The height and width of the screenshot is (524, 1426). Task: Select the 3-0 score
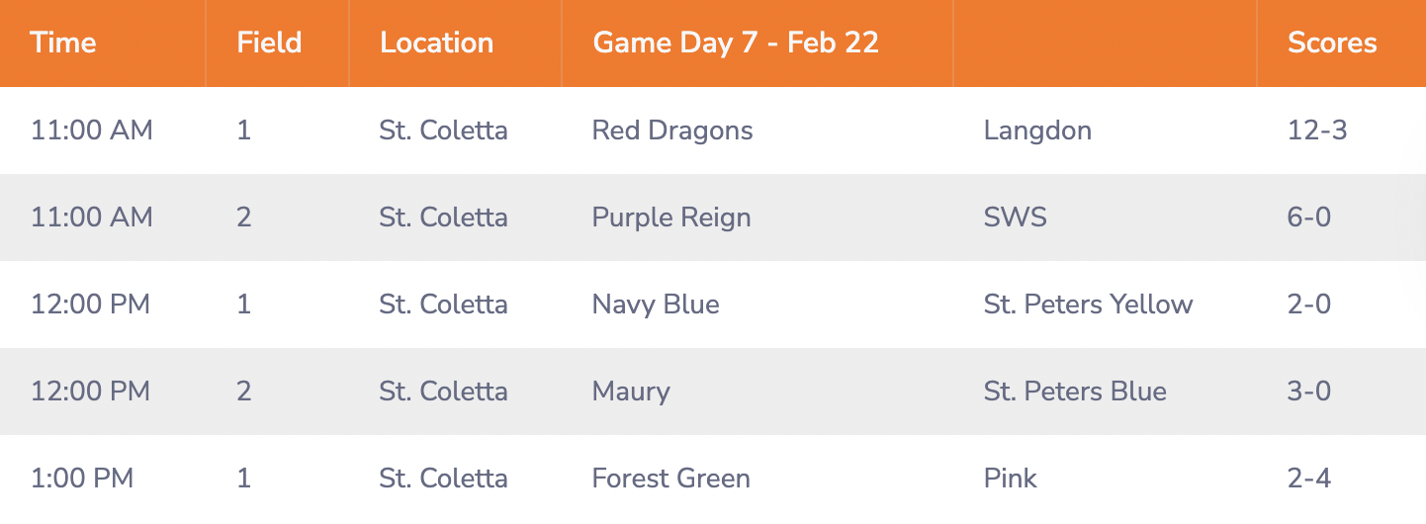click(1309, 392)
